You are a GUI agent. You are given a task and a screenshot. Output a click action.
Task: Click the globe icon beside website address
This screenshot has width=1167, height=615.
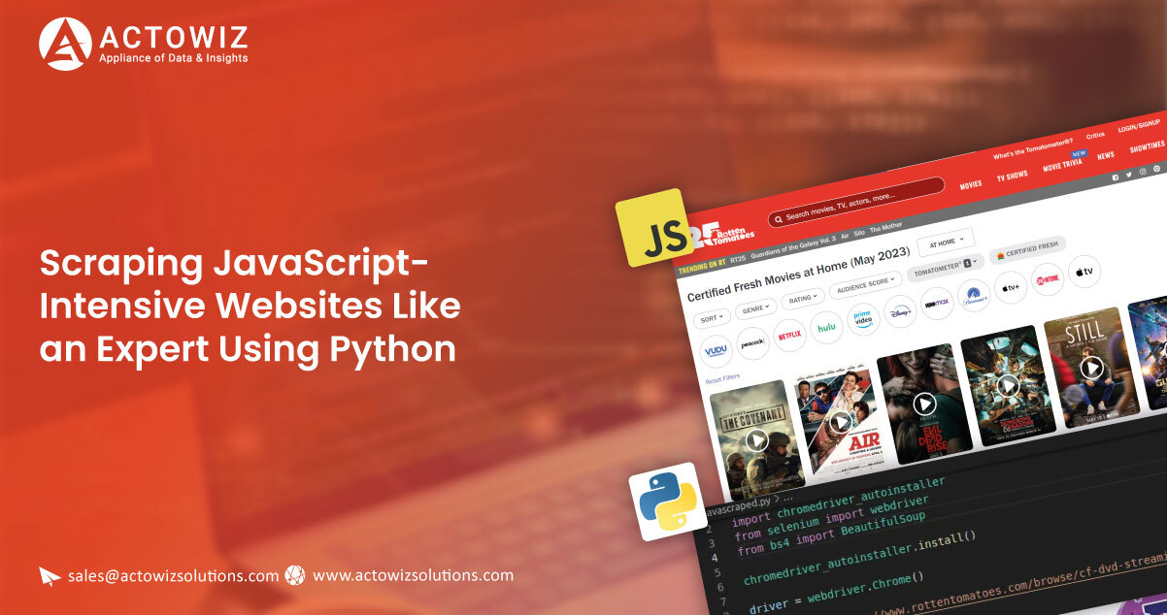tap(295, 575)
